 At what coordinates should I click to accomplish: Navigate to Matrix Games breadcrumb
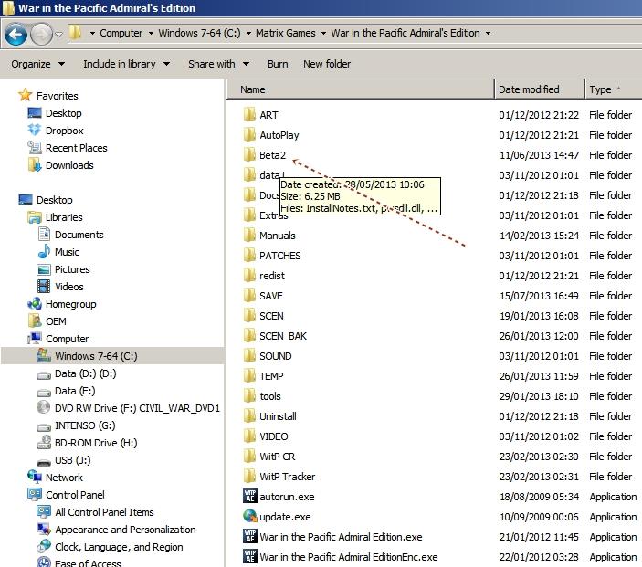(285, 33)
